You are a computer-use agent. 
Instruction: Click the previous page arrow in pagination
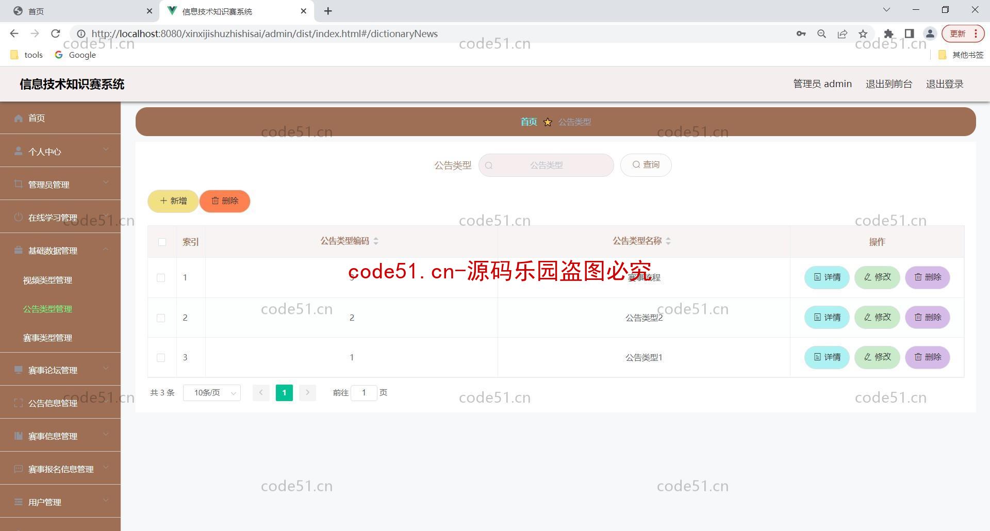click(261, 393)
